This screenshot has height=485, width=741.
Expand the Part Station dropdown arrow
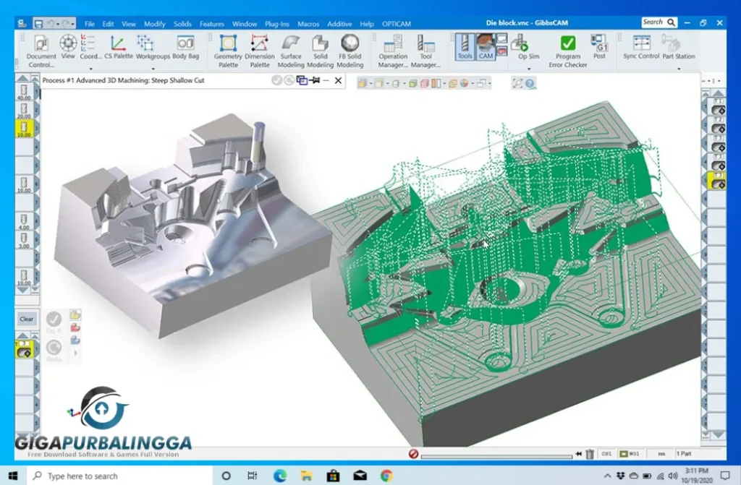679,69
